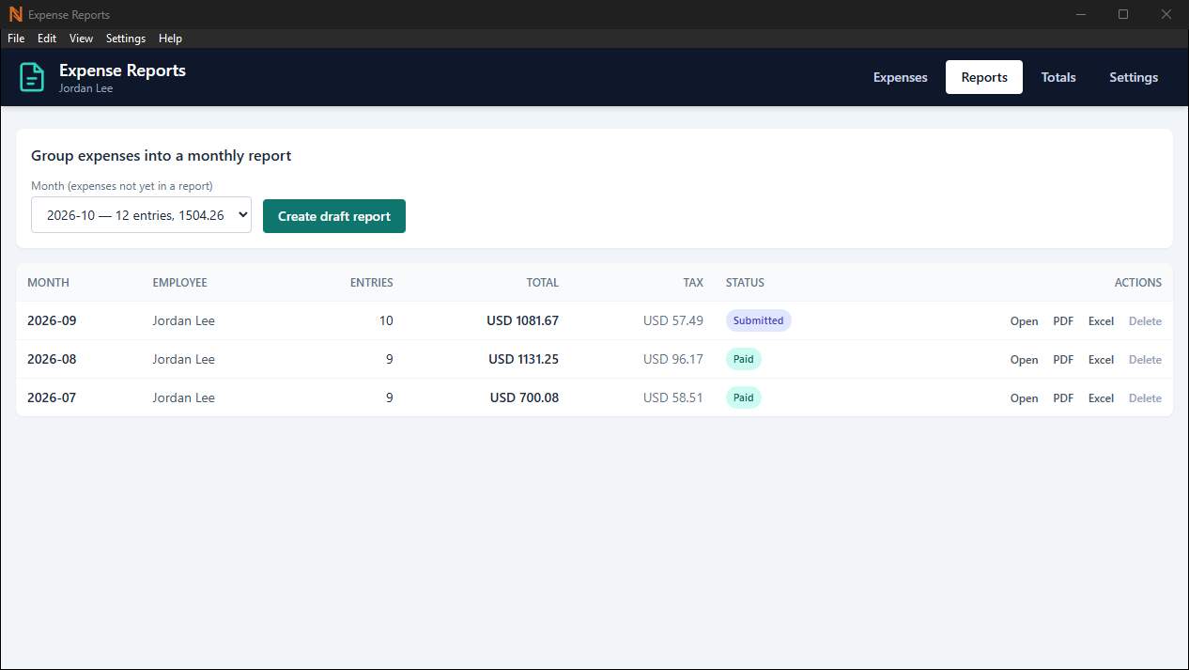Click the app icon in title bar
The height and width of the screenshot is (670, 1189).
point(15,14)
